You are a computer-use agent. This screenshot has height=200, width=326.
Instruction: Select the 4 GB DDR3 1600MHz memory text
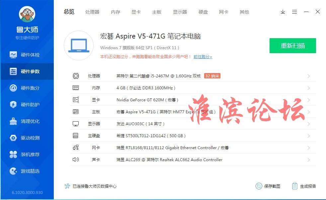[146, 88]
